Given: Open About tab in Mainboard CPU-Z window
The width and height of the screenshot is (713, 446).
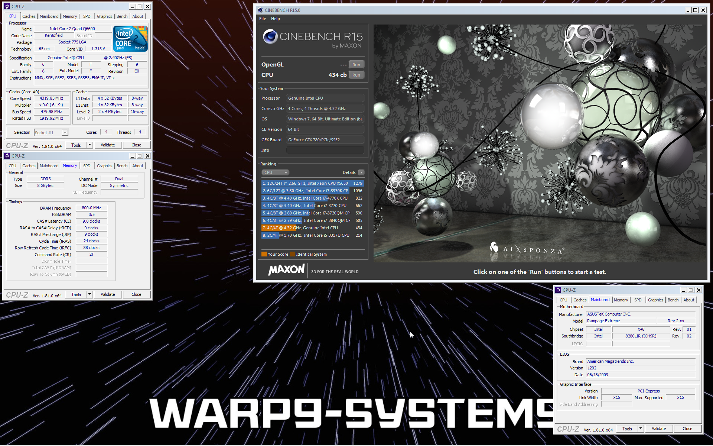Looking at the screenshot, I should (689, 300).
